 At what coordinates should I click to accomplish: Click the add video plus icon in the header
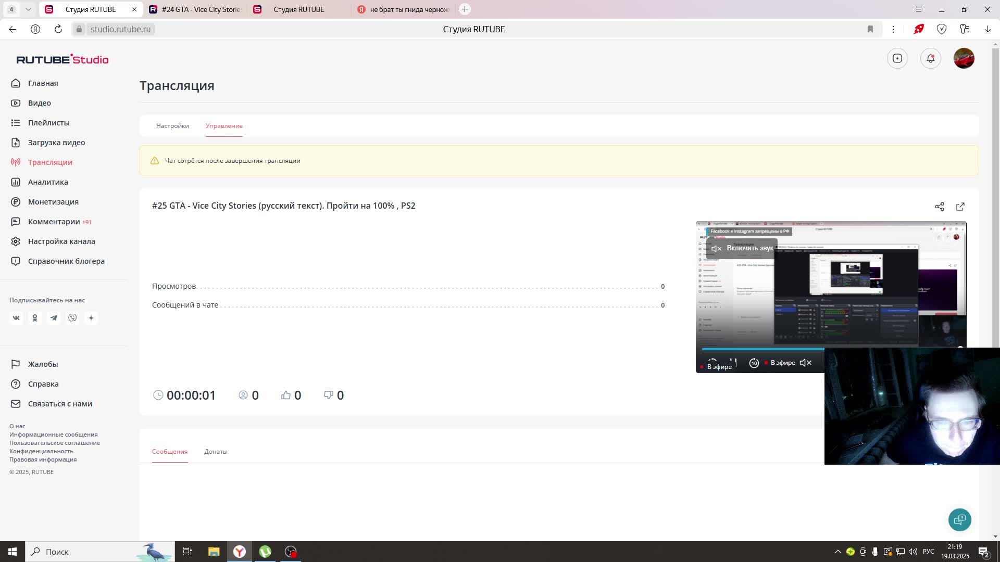coord(897,58)
